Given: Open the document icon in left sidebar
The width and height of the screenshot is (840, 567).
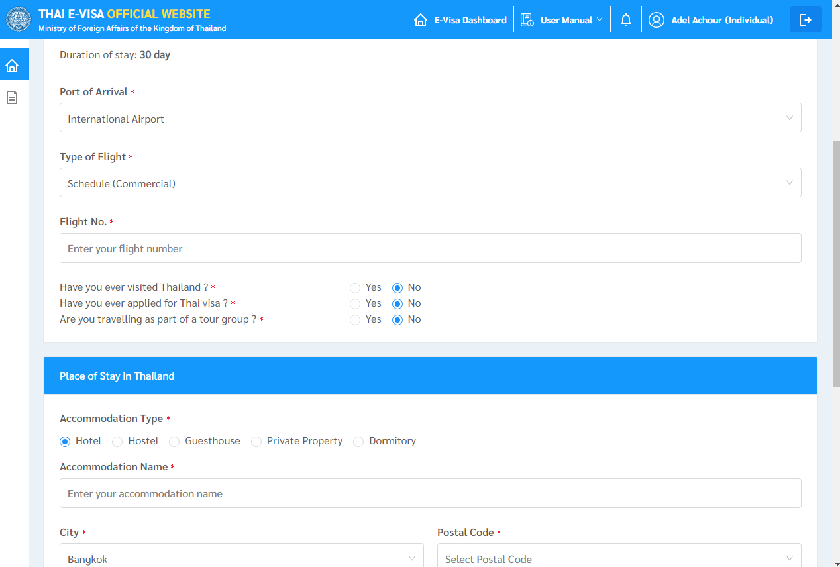Looking at the screenshot, I should point(12,97).
